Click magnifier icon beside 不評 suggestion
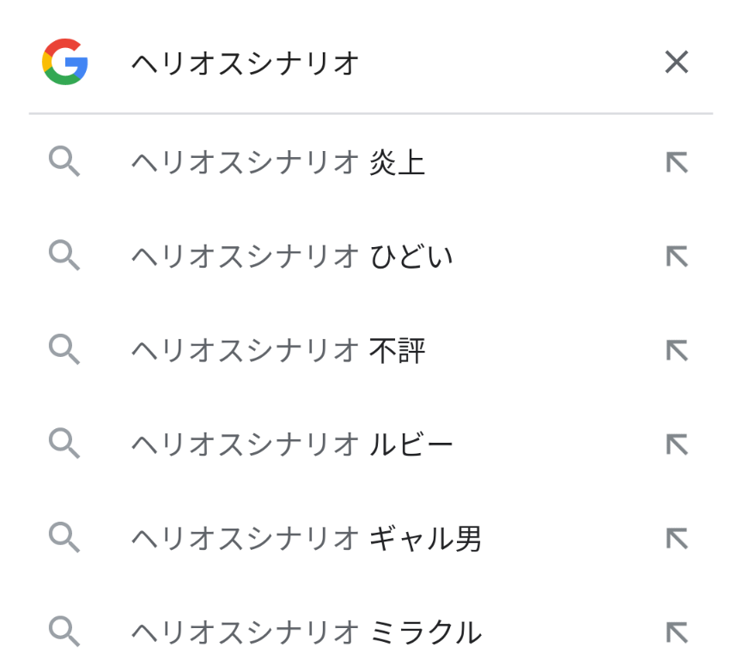Viewport: 742px width, 671px height. click(x=64, y=350)
